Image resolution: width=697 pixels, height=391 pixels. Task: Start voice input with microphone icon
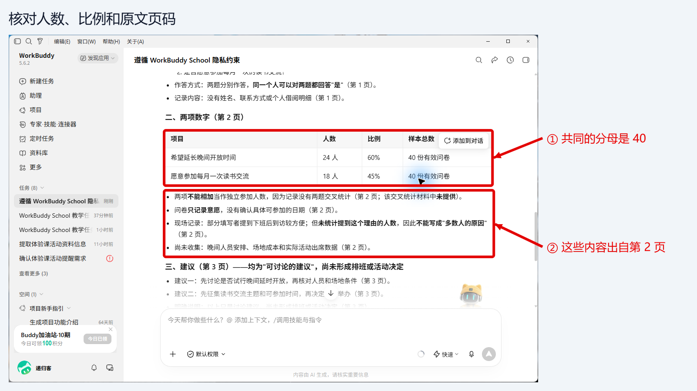tap(471, 354)
